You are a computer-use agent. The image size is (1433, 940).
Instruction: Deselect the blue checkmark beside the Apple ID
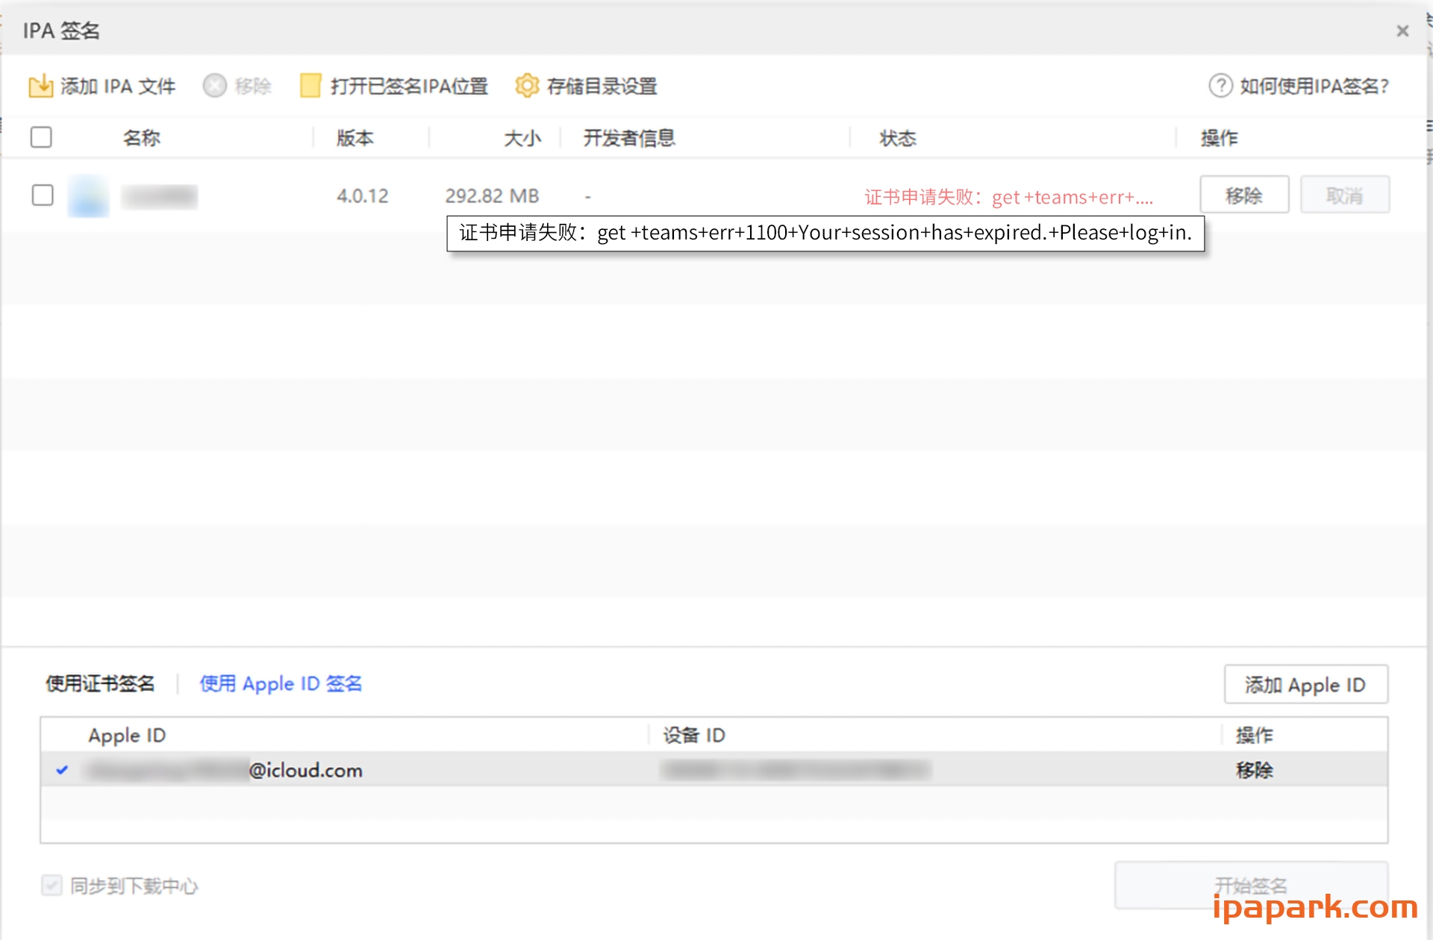63,771
